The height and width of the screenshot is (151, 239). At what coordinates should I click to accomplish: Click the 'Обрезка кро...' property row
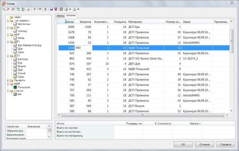click(x=27, y=131)
